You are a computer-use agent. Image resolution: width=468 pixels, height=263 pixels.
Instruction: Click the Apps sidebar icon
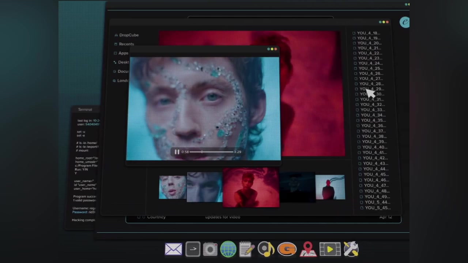(115, 53)
